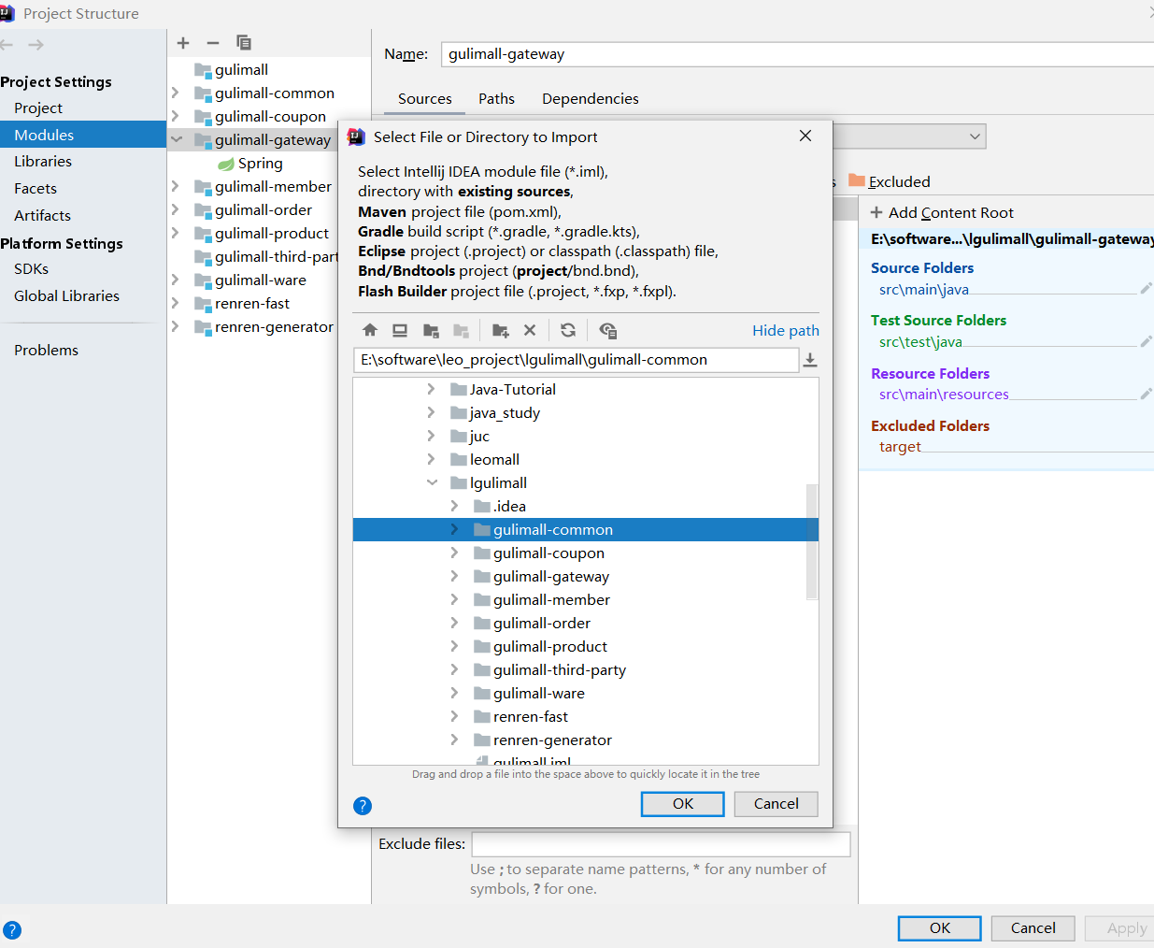The height and width of the screenshot is (948, 1154).
Task: Navigate back in Project Structure
Action: coord(7,45)
